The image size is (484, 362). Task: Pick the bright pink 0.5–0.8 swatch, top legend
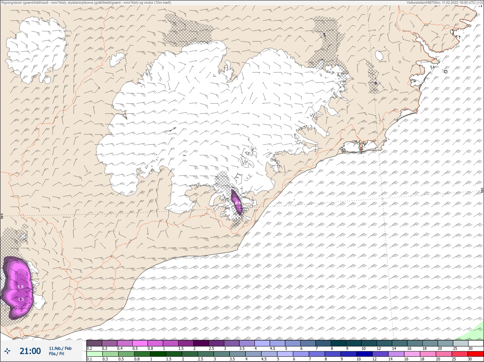pyautogui.click(x=140, y=343)
